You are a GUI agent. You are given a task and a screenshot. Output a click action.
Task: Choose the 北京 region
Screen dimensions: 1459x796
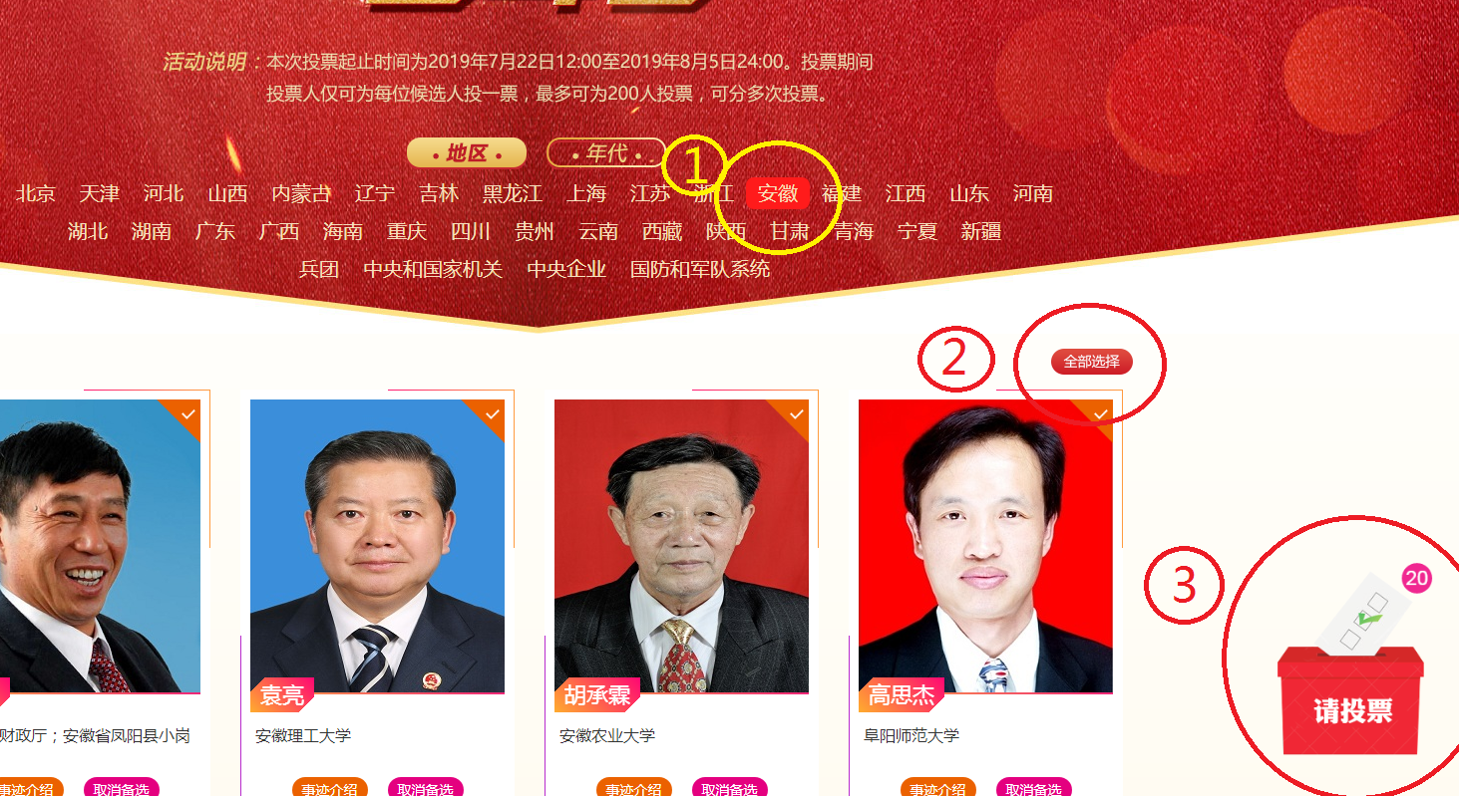tap(36, 193)
